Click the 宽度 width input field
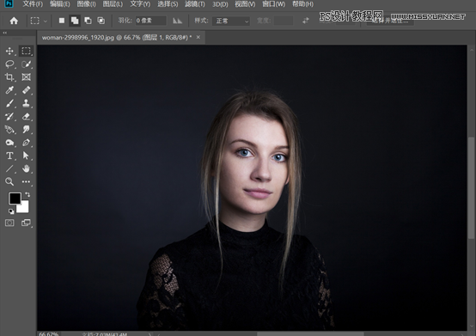Screen dimensions: 476x336 (x=284, y=21)
